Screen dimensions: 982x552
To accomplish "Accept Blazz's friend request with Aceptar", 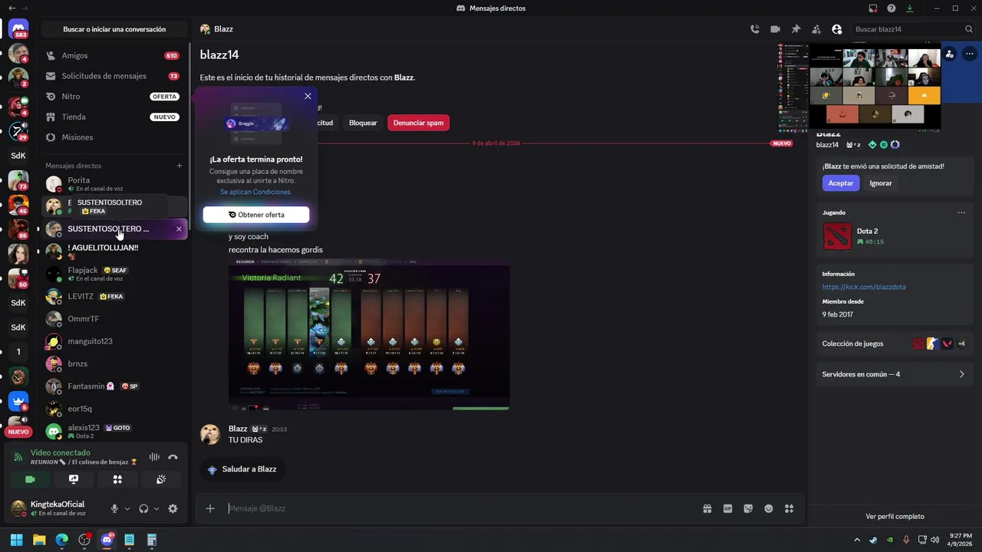I will point(841,183).
